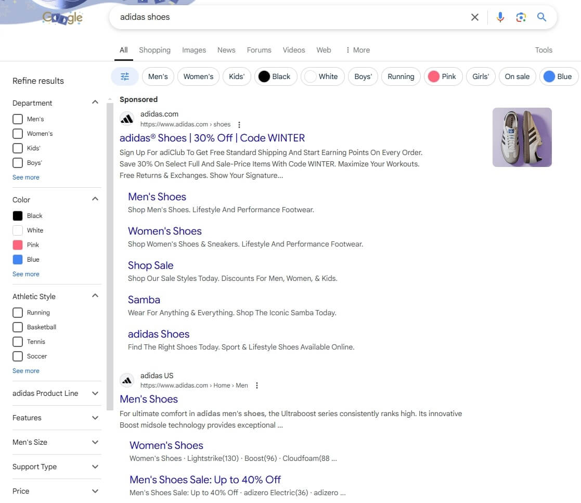Open Men's Shoes Sale Up to 40% Off link
Image resolution: width=581 pixels, height=503 pixels.
[x=205, y=480]
